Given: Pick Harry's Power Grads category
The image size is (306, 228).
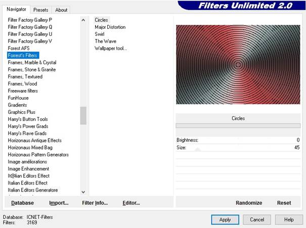Looking at the screenshot, I should tap(28, 126).
